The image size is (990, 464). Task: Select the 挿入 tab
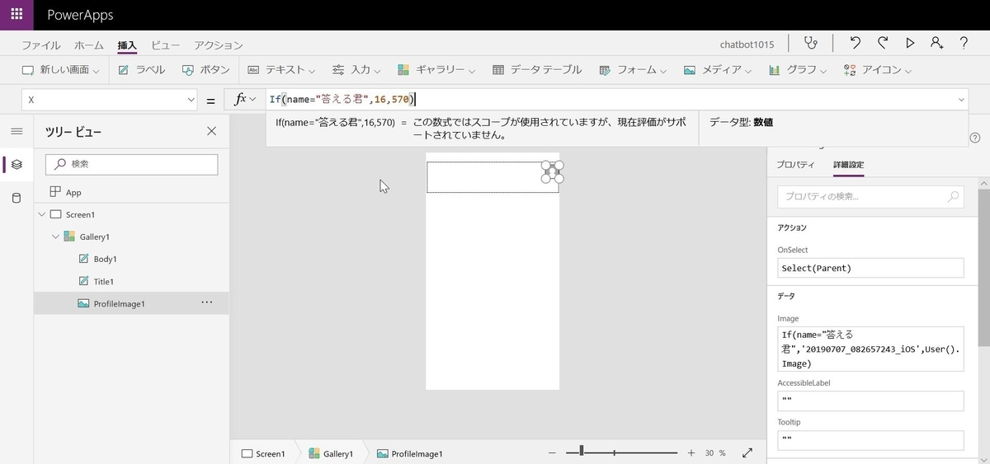(x=127, y=45)
